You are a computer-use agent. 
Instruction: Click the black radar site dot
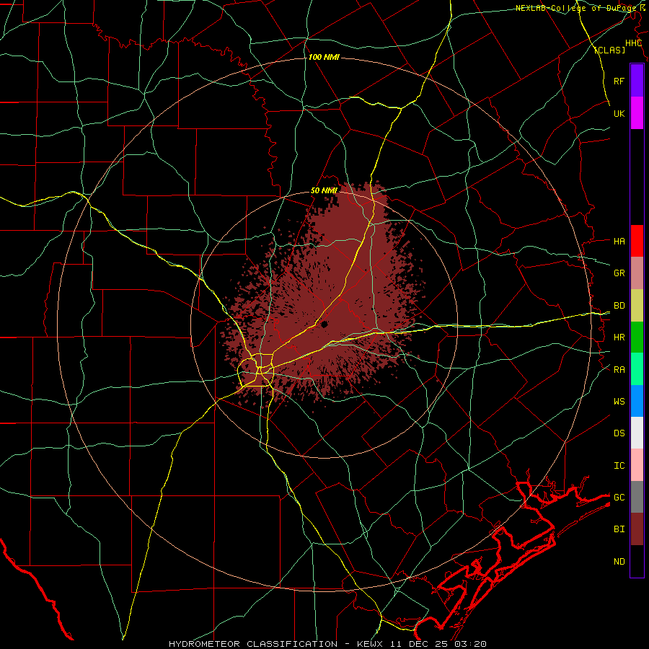pos(324,324)
